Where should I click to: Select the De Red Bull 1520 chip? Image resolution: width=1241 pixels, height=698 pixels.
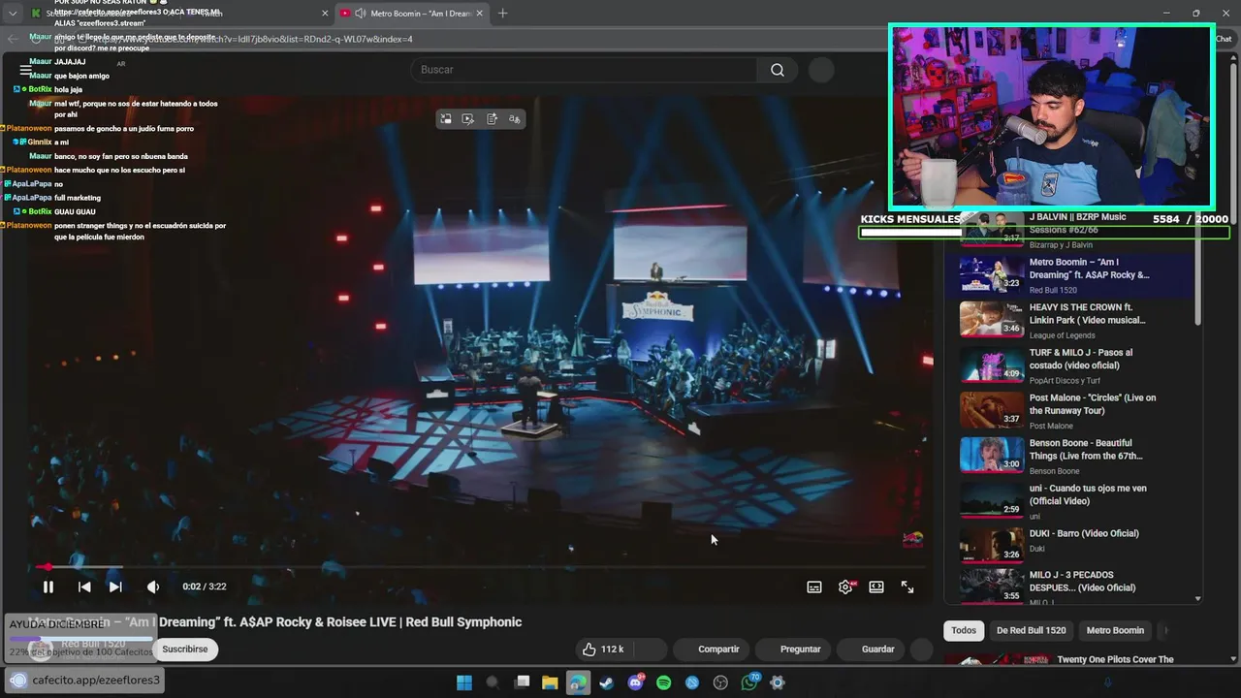pyautogui.click(x=1031, y=630)
